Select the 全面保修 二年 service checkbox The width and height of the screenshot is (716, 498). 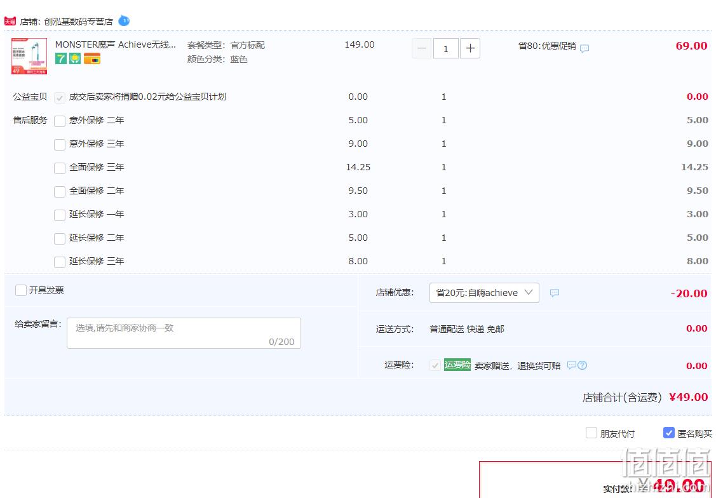coord(60,192)
